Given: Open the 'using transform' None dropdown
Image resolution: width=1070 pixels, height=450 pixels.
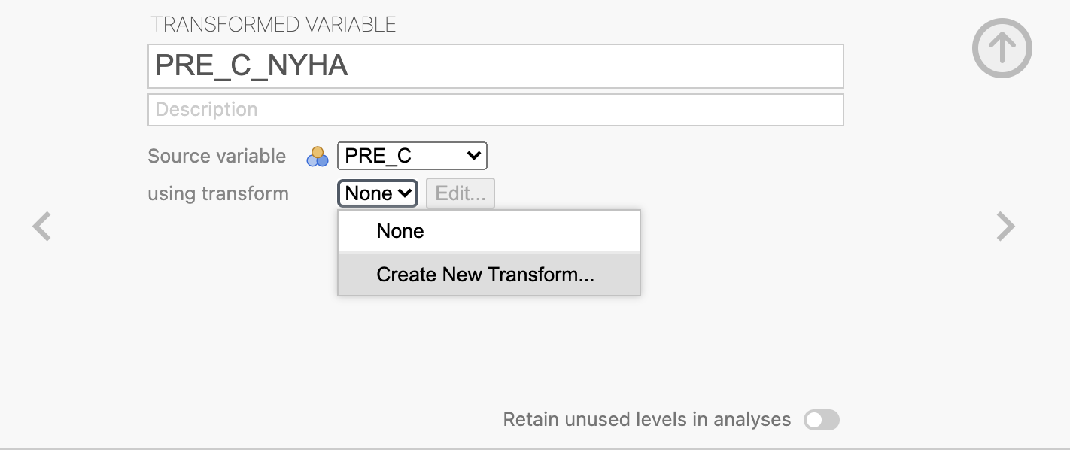Looking at the screenshot, I should click(377, 193).
